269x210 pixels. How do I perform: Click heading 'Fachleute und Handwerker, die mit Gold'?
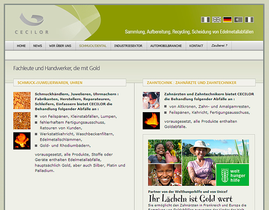pyautogui.click(x=57, y=68)
